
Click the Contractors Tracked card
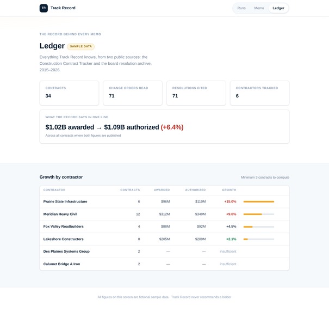click(259, 93)
